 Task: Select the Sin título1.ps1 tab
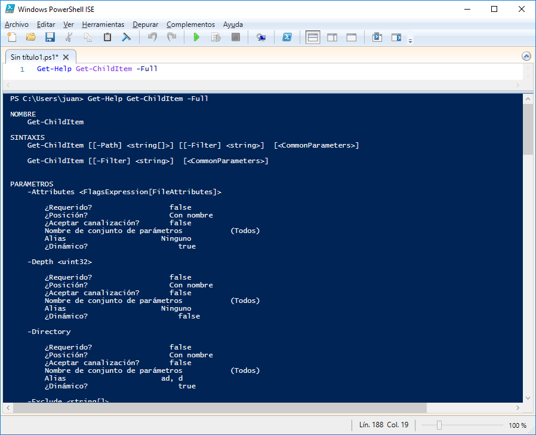35,57
